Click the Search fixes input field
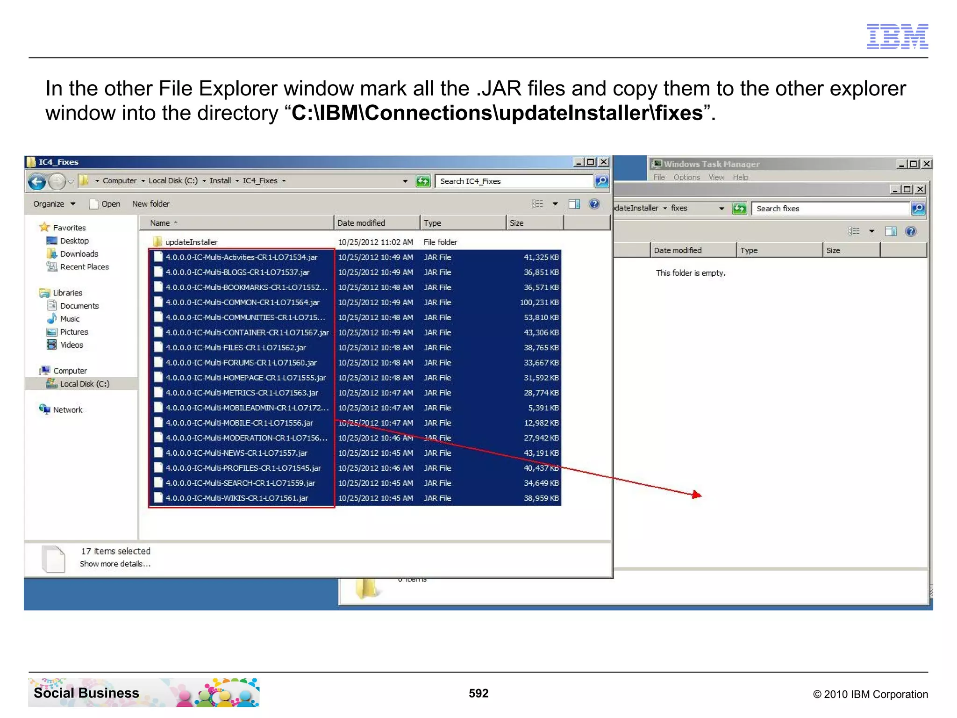The width and height of the screenshot is (957, 718). point(830,208)
